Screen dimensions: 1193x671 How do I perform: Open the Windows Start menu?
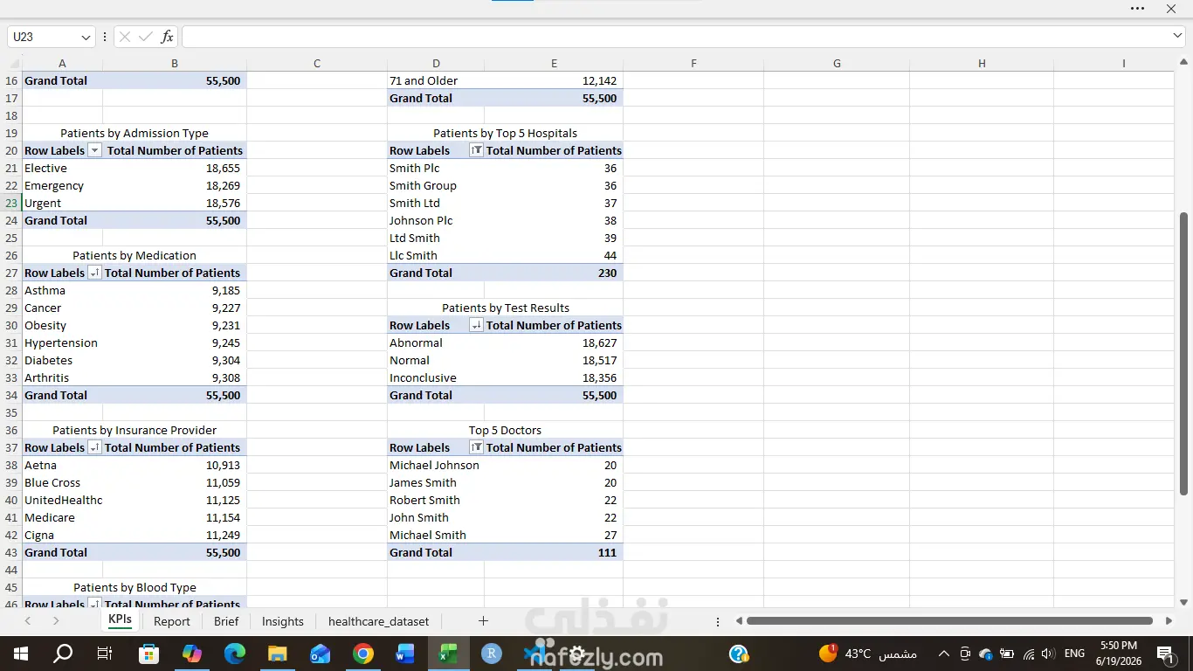pyautogui.click(x=21, y=654)
